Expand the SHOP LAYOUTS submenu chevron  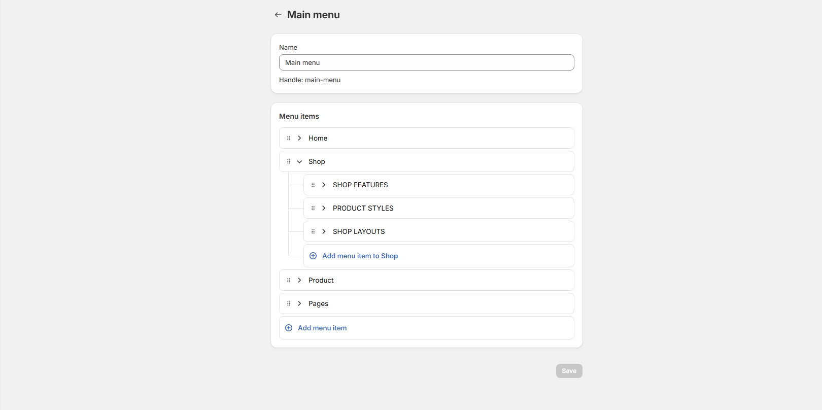pyautogui.click(x=324, y=231)
